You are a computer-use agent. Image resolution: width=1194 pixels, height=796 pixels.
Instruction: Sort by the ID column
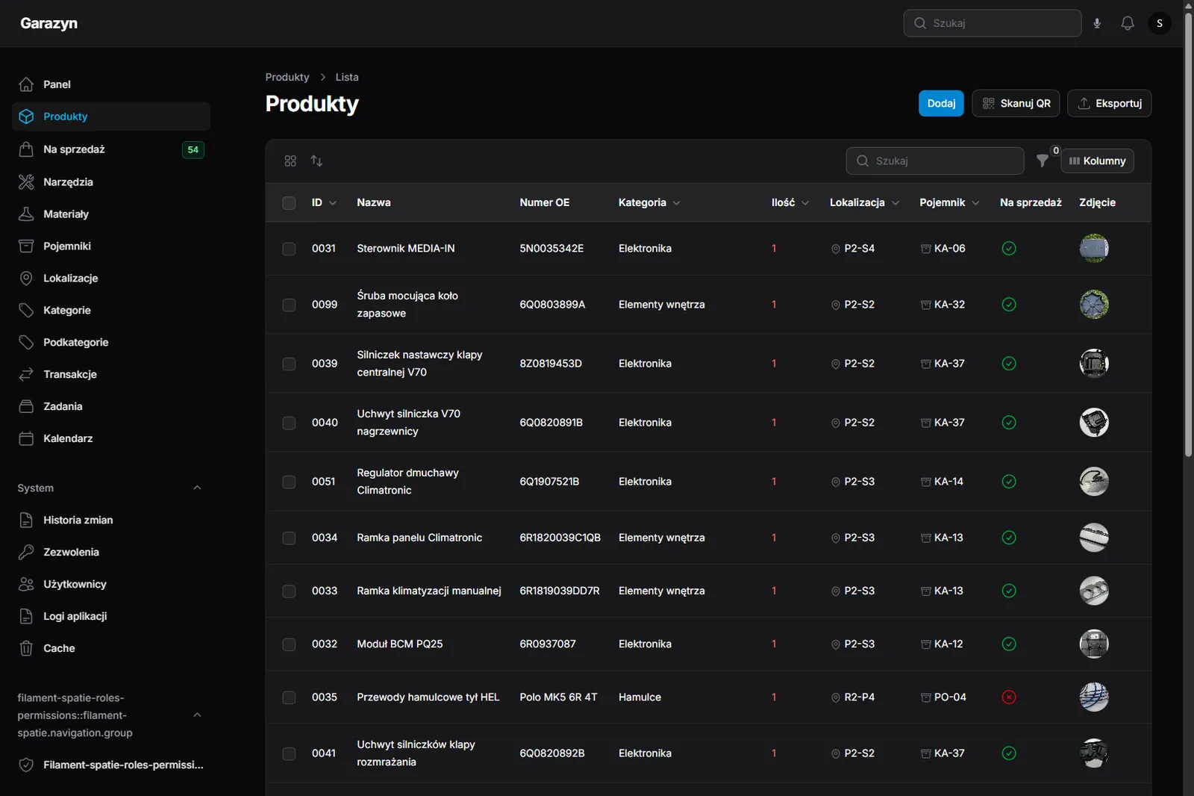(x=324, y=202)
